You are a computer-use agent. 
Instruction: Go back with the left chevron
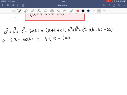[x=2, y=5]
